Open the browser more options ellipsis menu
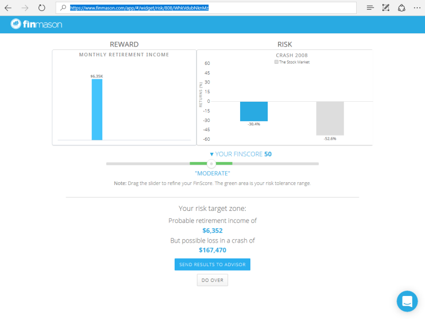This screenshot has height=319, width=425. click(416, 8)
